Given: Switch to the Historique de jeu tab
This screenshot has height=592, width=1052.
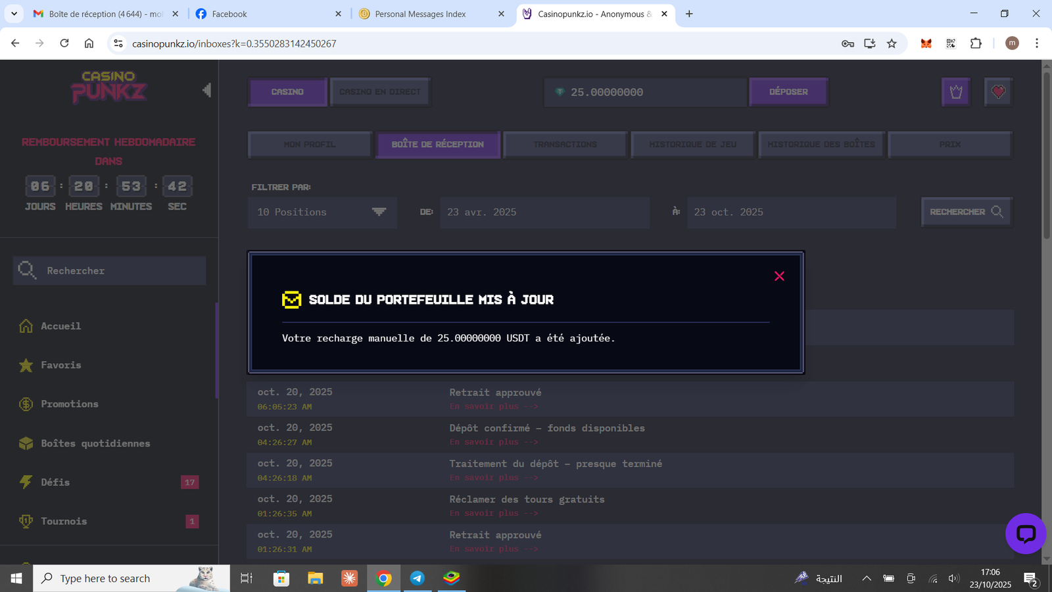Looking at the screenshot, I should click(x=692, y=145).
